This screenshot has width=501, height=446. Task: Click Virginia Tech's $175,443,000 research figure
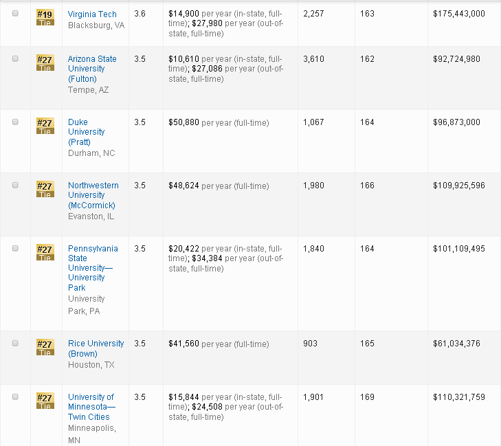[x=458, y=14]
